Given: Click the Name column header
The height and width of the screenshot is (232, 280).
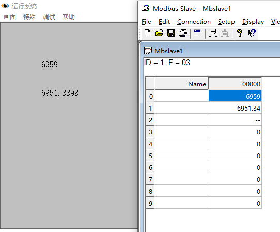Looking at the screenshot, I should (x=181, y=84).
